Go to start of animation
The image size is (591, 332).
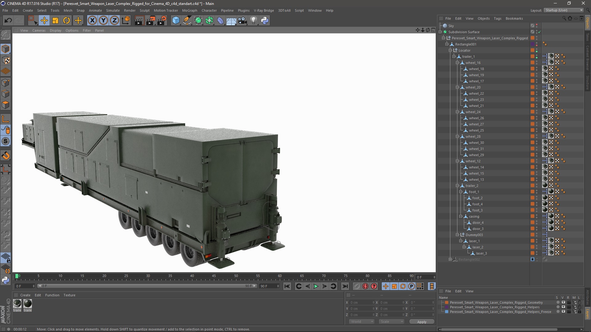pos(287,286)
